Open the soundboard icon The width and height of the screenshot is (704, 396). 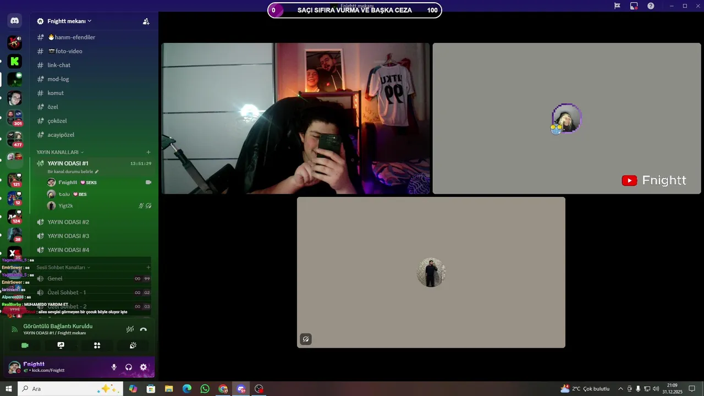point(133,345)
